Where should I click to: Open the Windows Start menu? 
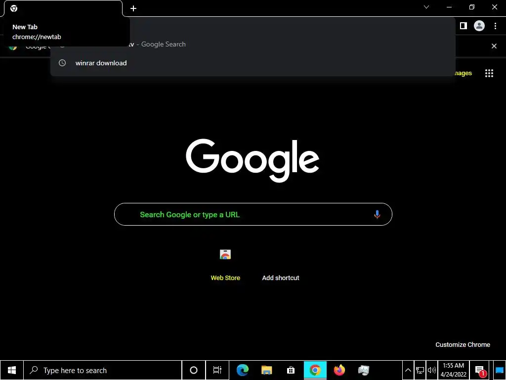(x=12, y=370)
